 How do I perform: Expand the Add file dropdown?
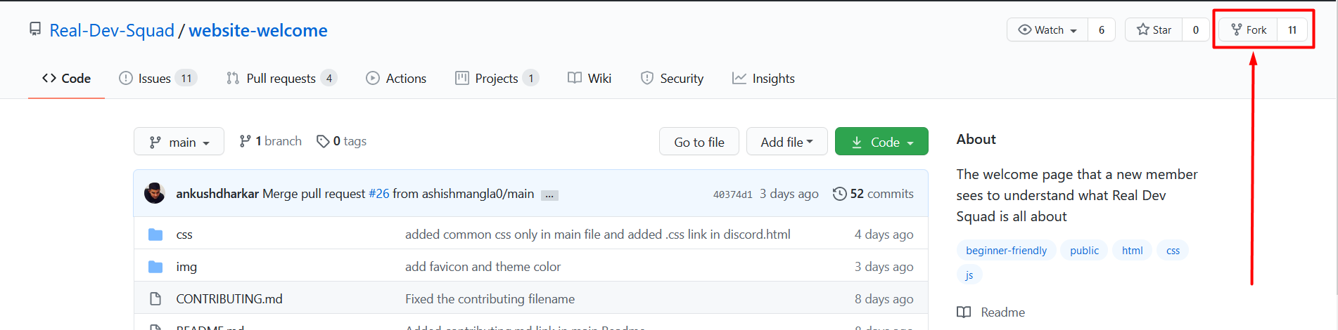coord(786,142)
